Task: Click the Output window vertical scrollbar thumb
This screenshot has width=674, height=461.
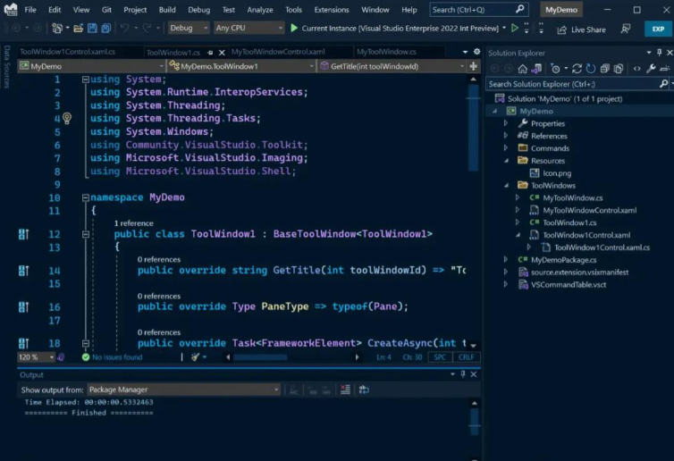Action: pos(474,421)
